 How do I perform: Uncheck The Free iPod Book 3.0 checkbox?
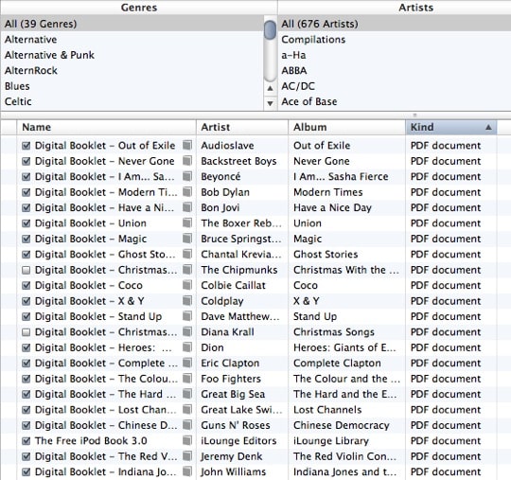(26, 441)
